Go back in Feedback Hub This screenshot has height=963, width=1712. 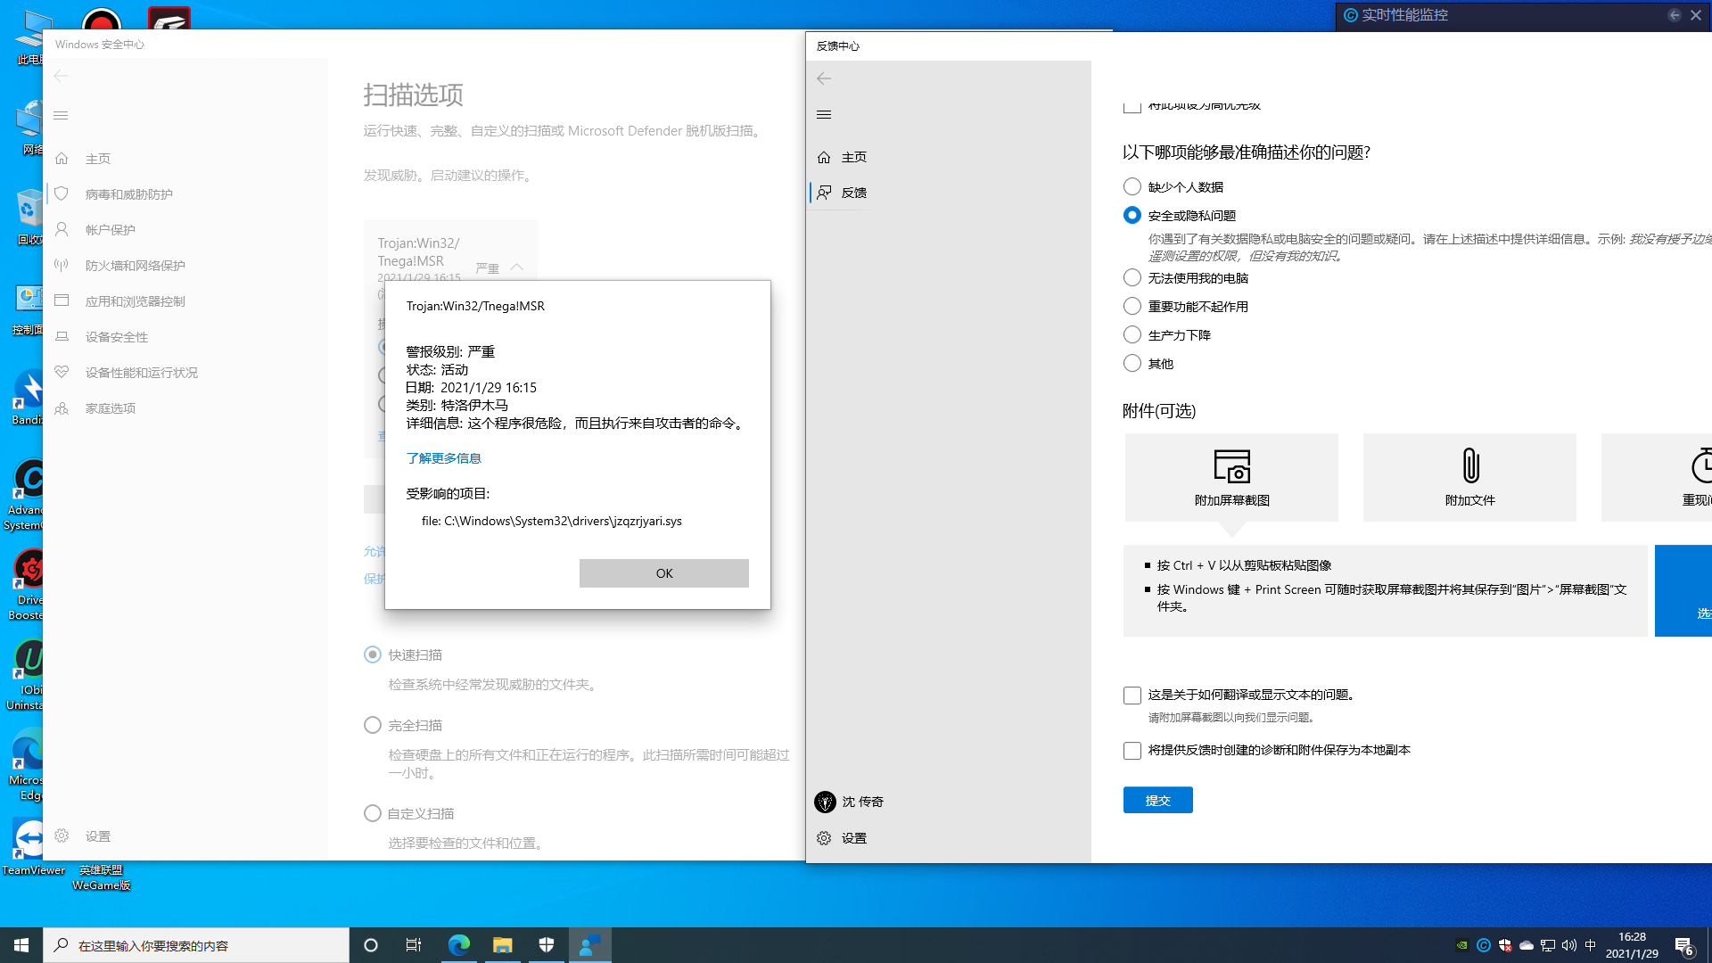[x=824, y=78]
